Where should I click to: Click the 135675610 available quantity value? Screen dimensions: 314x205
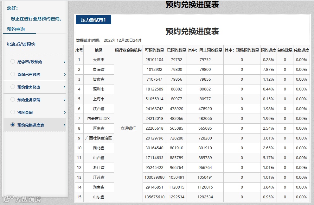(154, 197)
